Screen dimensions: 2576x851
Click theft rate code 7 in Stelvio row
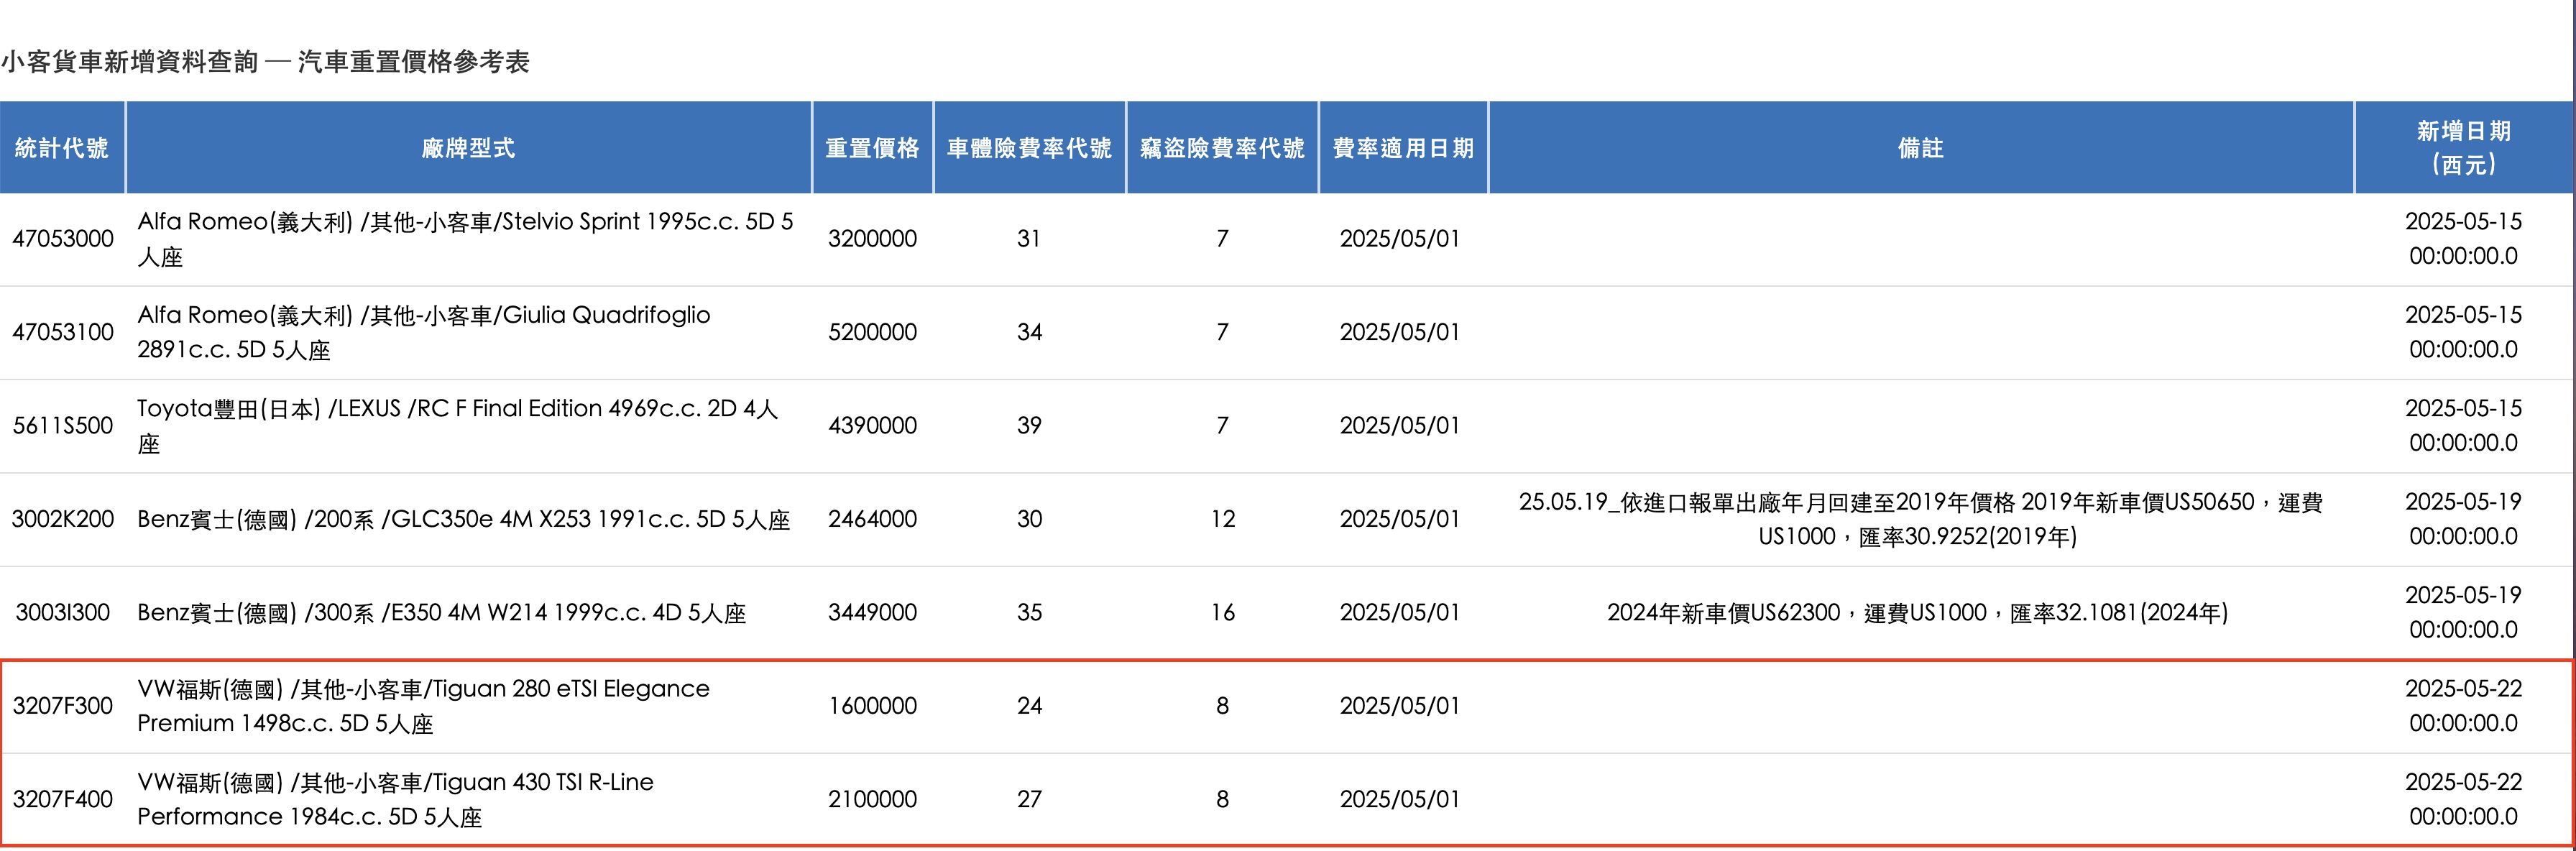(x=1222, y=239)
